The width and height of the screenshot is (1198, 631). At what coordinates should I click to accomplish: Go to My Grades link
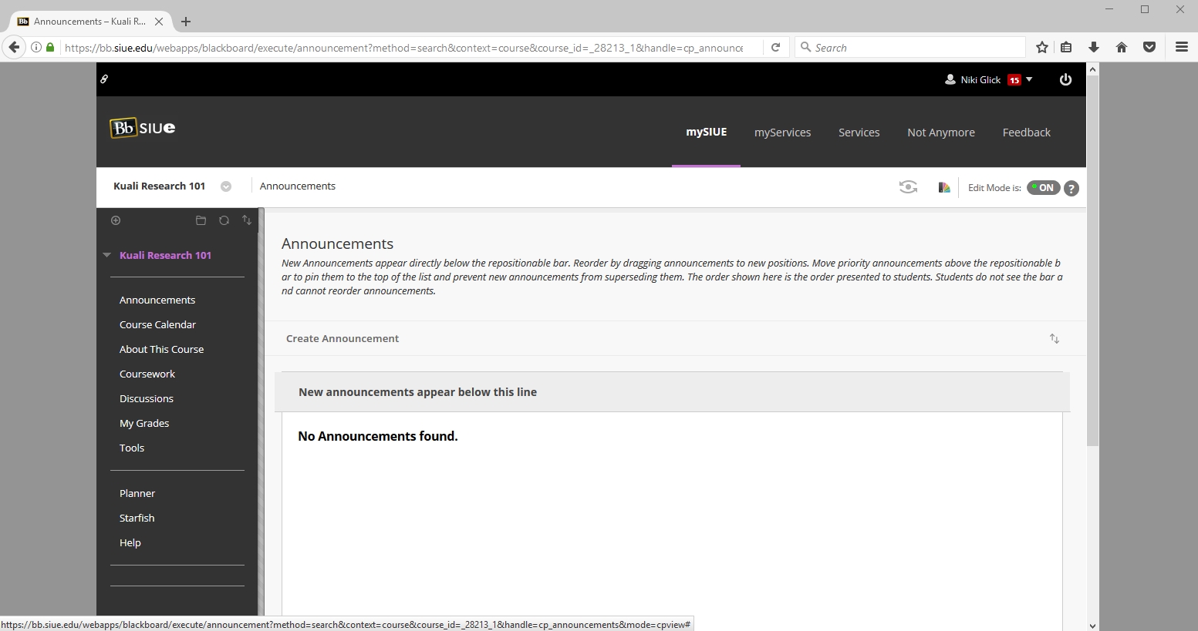pos(144,423)
